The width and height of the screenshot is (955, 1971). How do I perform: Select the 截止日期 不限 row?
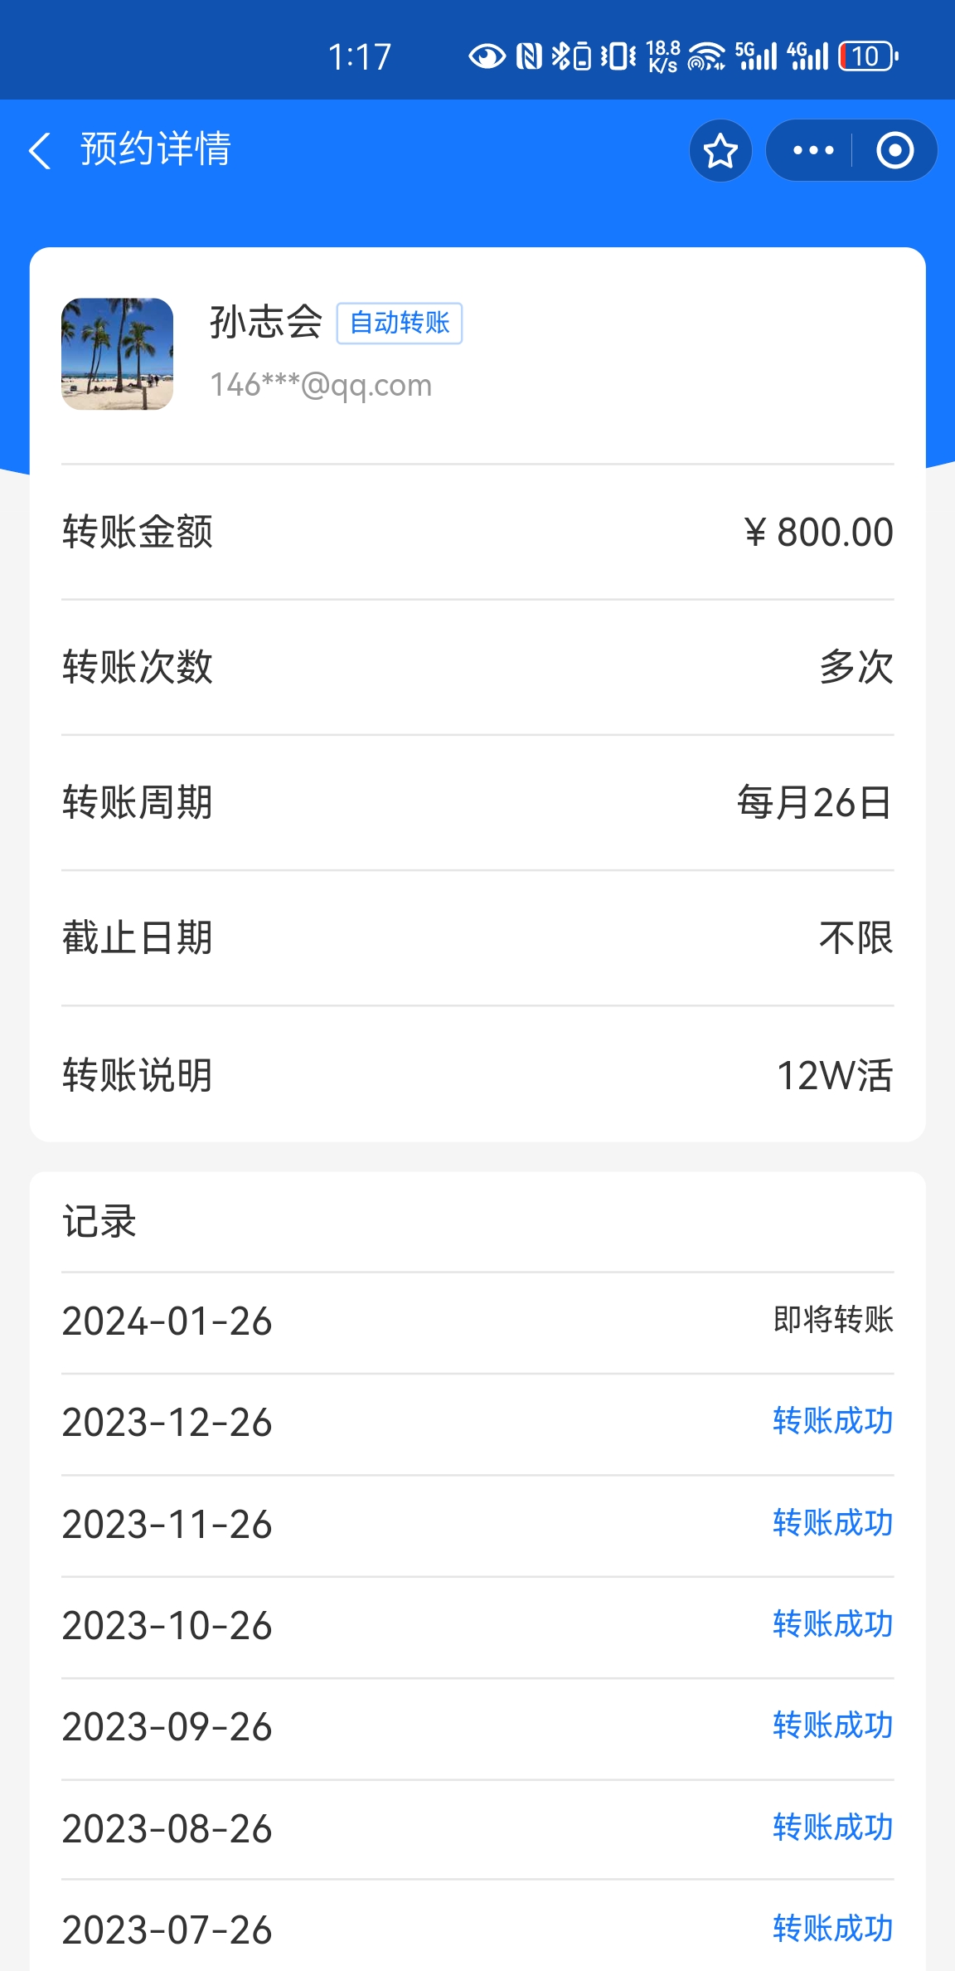(477, 938)
